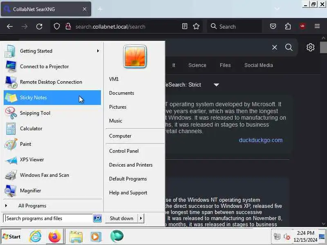327x245 pixels.
Task: Open Computer from Start menu
Action: pyautogui.click(x=120, y=136)
